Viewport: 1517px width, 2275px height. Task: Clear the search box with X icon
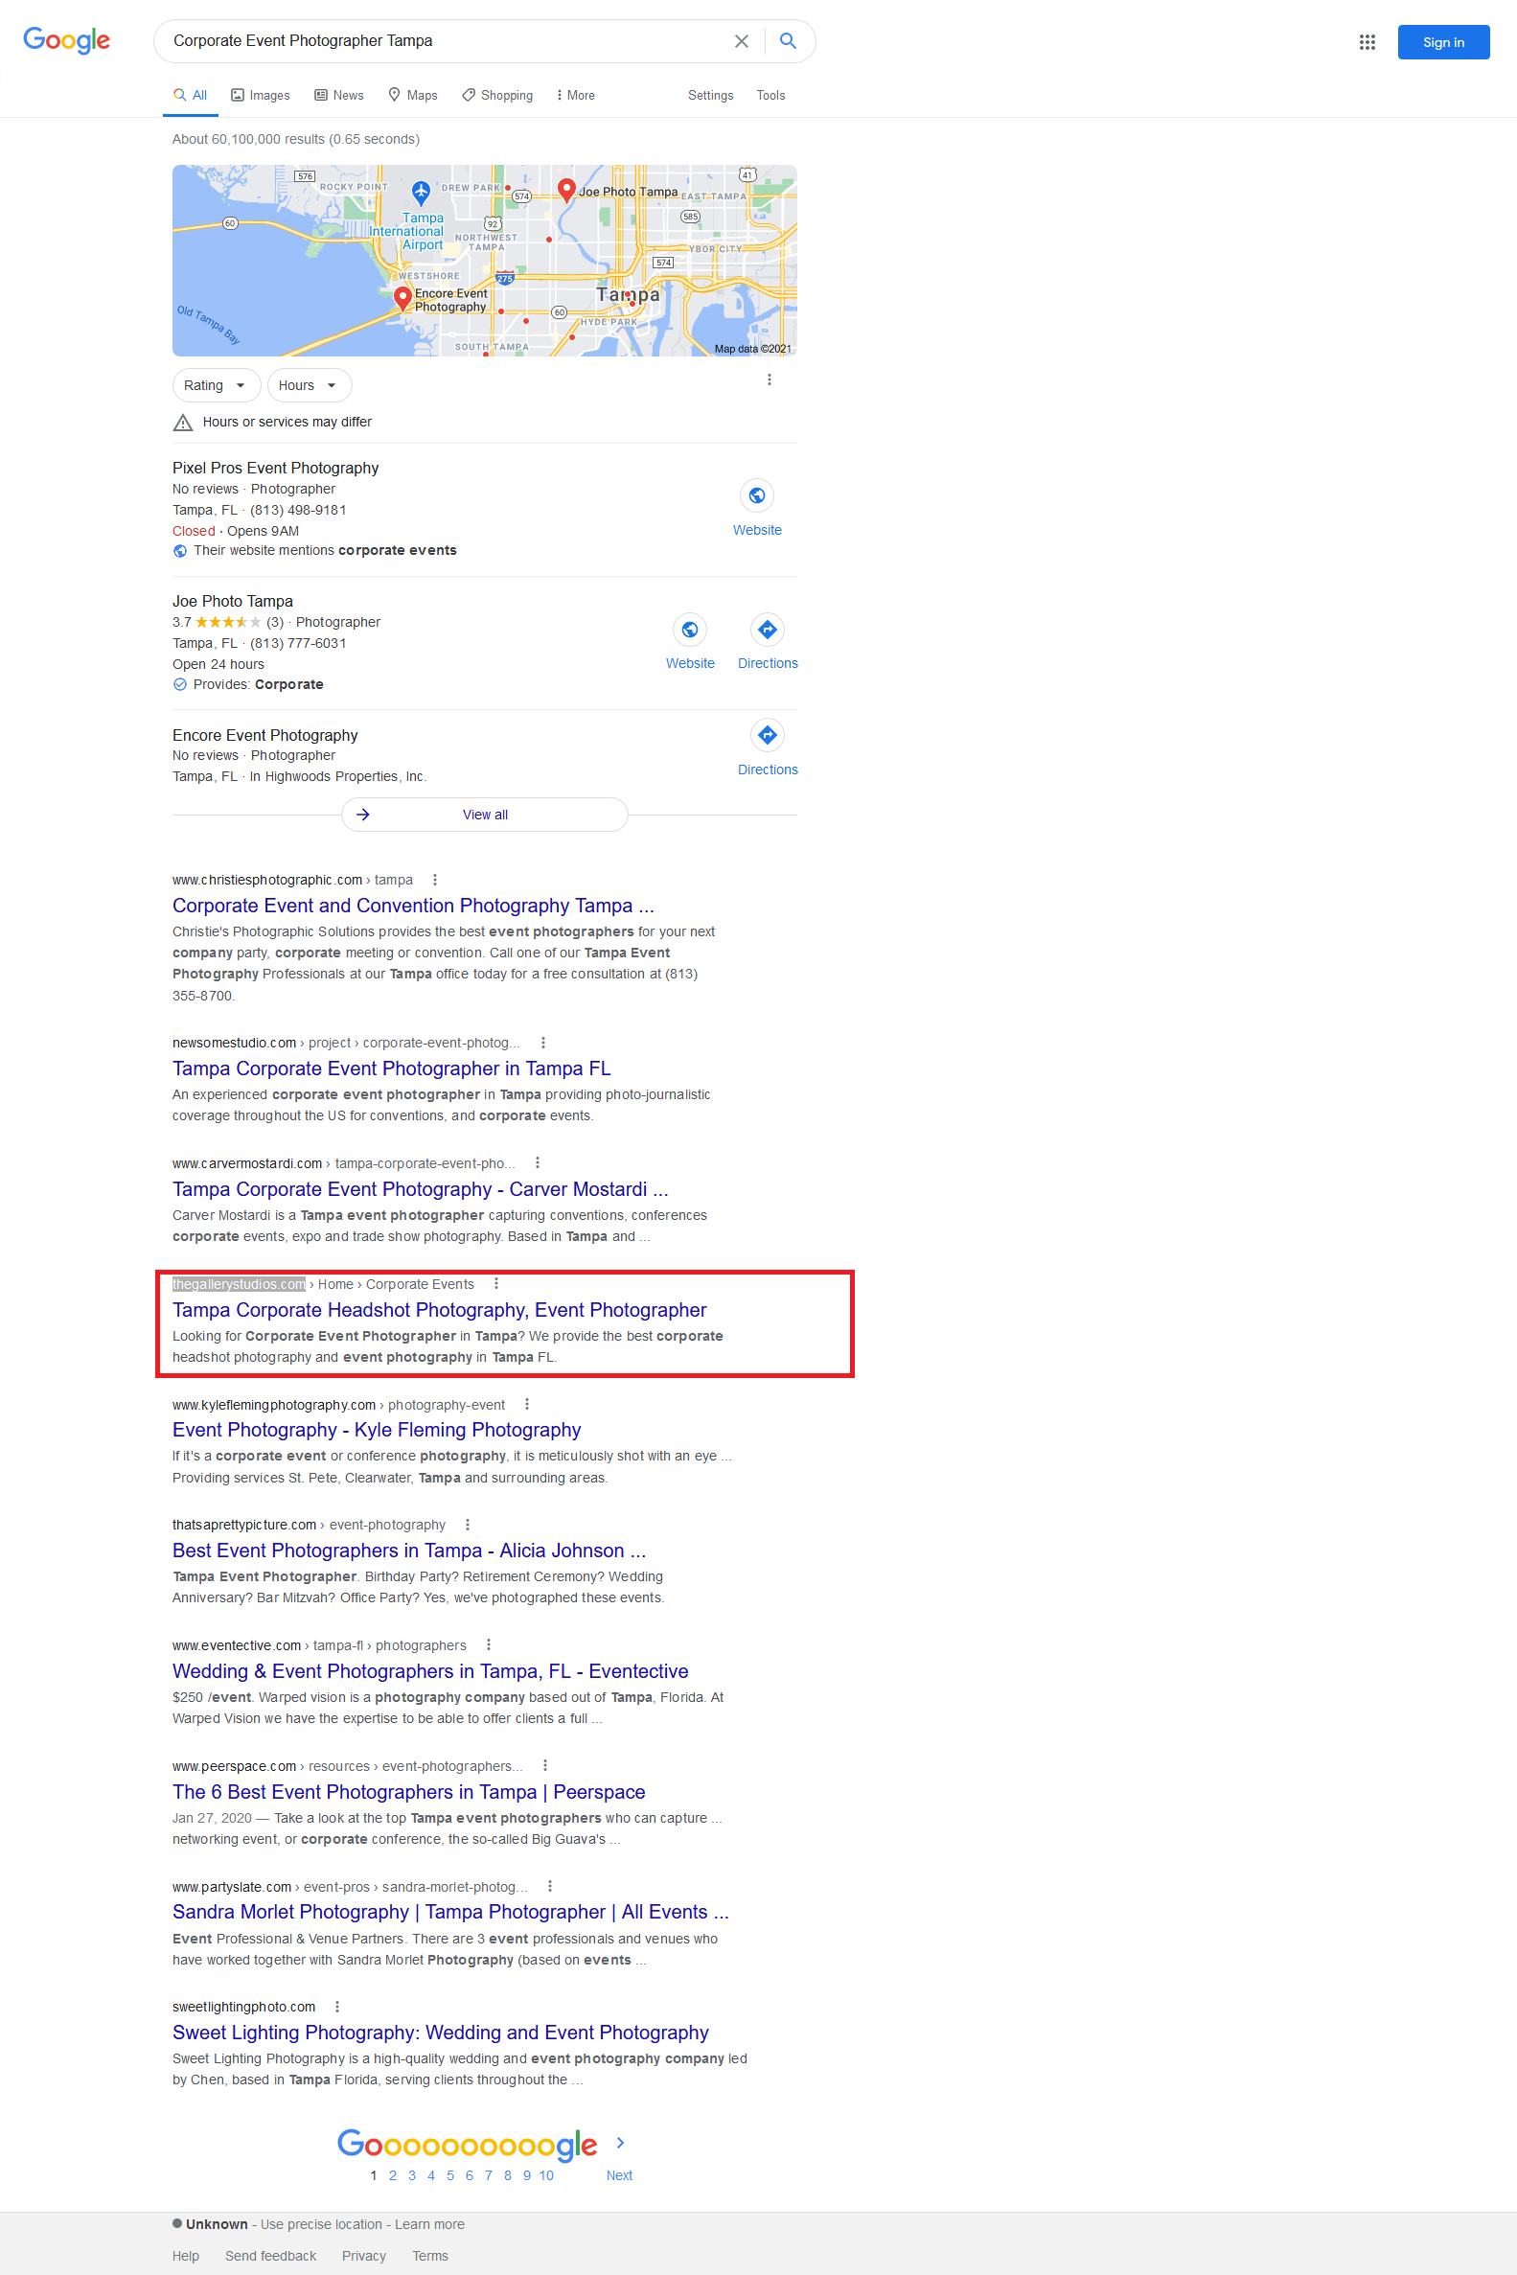[x=741, y=41]
